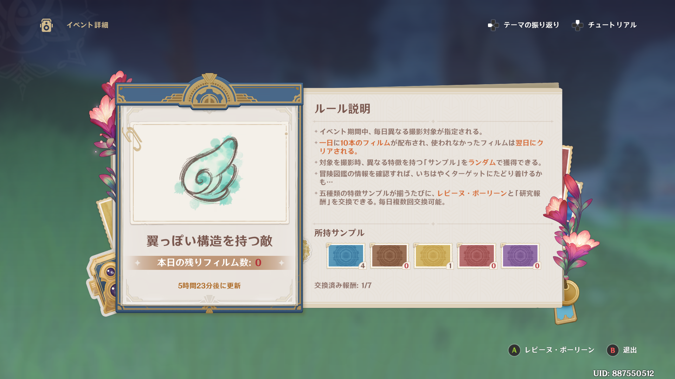Exit via the 退出 label
The width and height of the screenshot is (675, 379).
click(x=630, y=350)
